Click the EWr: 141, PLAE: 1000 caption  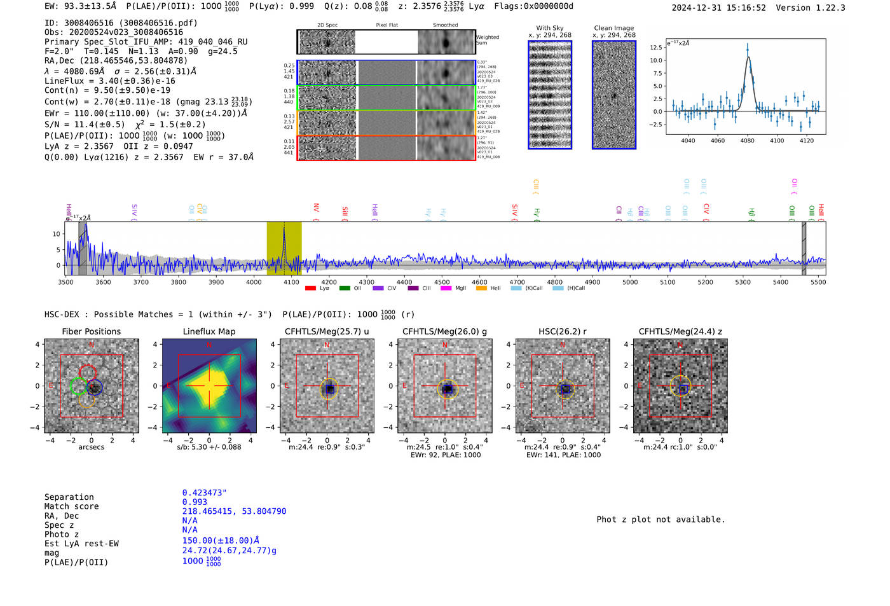pyautogui.click(x=563, y=455)
